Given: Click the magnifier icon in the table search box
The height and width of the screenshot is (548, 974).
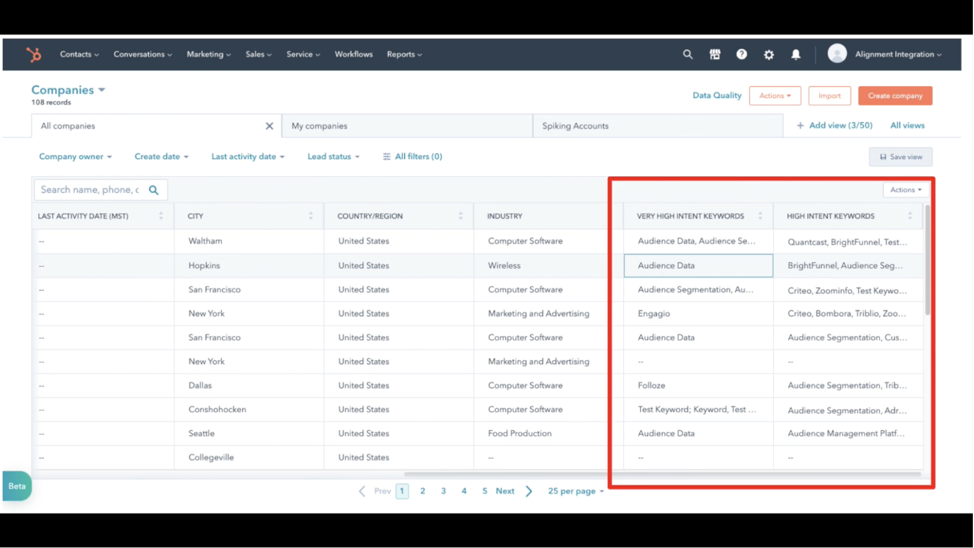Looking at the screenshot, I should [x=154, y=190].
